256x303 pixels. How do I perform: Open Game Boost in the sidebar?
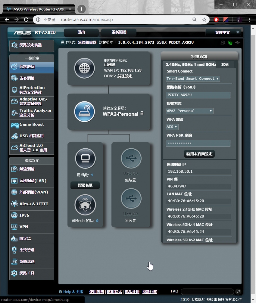point(32,125)
